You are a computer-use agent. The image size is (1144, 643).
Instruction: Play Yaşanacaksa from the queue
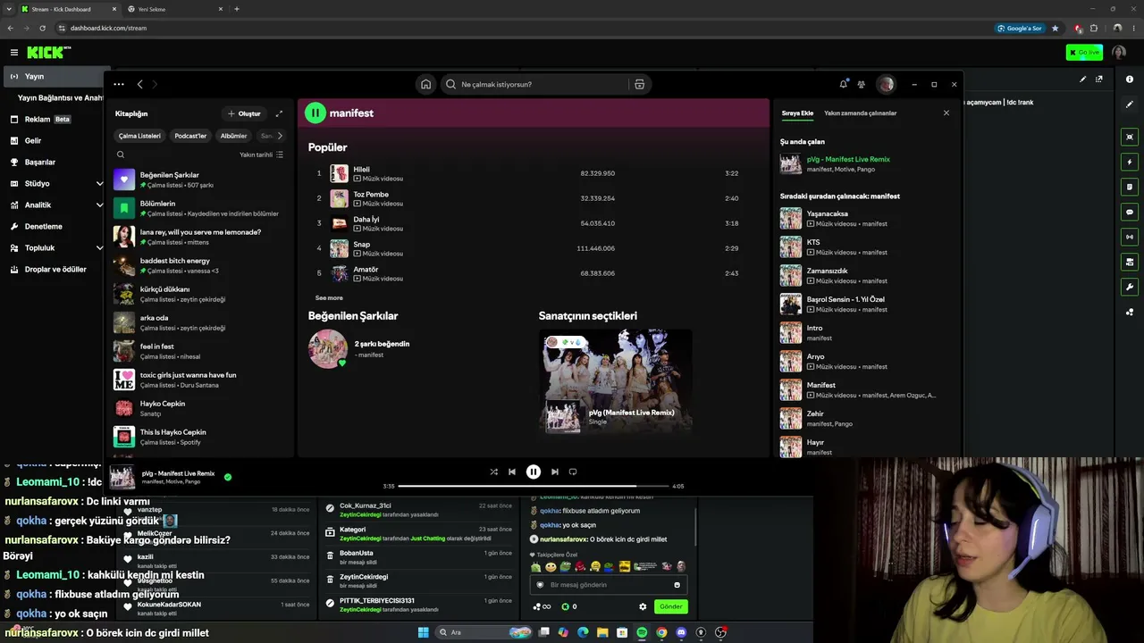pos(864,219)
